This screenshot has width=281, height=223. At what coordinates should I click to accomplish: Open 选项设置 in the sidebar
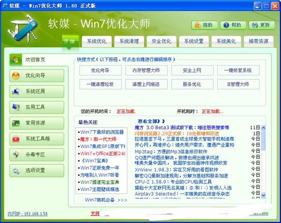point(37,171)
